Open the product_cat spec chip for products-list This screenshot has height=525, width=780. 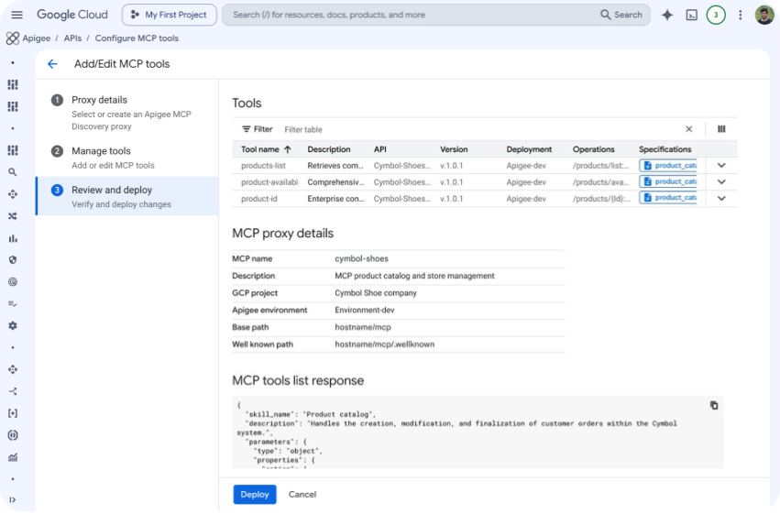(x=668, y=166)
